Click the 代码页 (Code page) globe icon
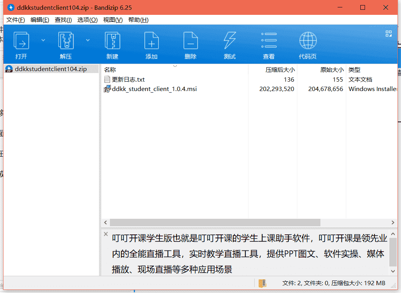Screen dimensions: 401x293 click(x=308, y=40)
